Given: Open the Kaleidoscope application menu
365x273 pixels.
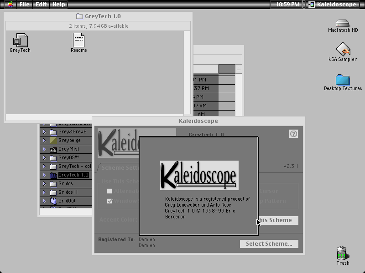Looking at the screenshot, I should (332, 5).
